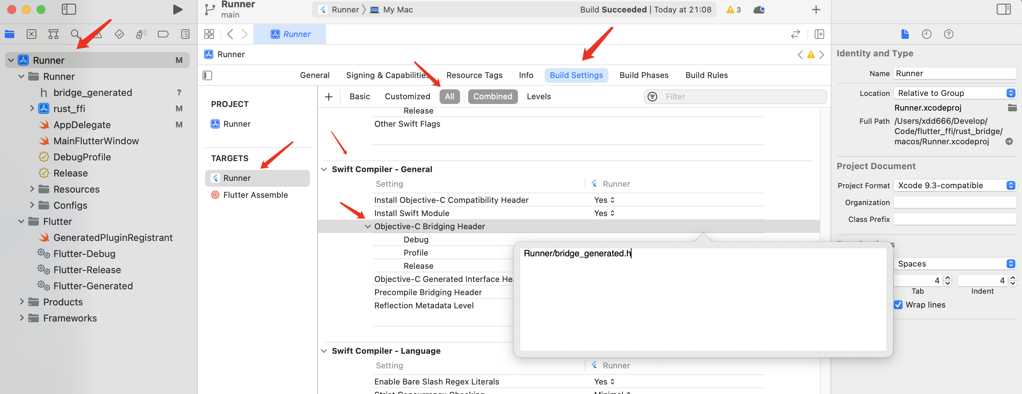This screenshot has height=394, width=1022.
Task: Reveal Runner.xcodeproj path in Finder arrow
Action: coord(1009,142)
